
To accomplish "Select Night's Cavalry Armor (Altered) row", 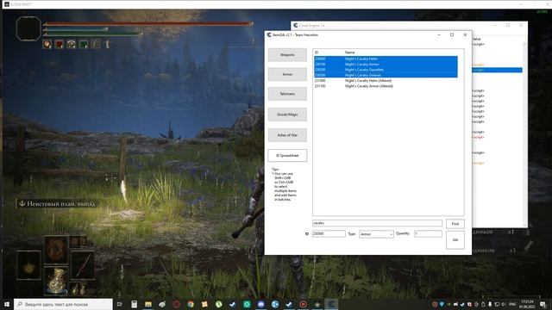I will click(386, 86).
